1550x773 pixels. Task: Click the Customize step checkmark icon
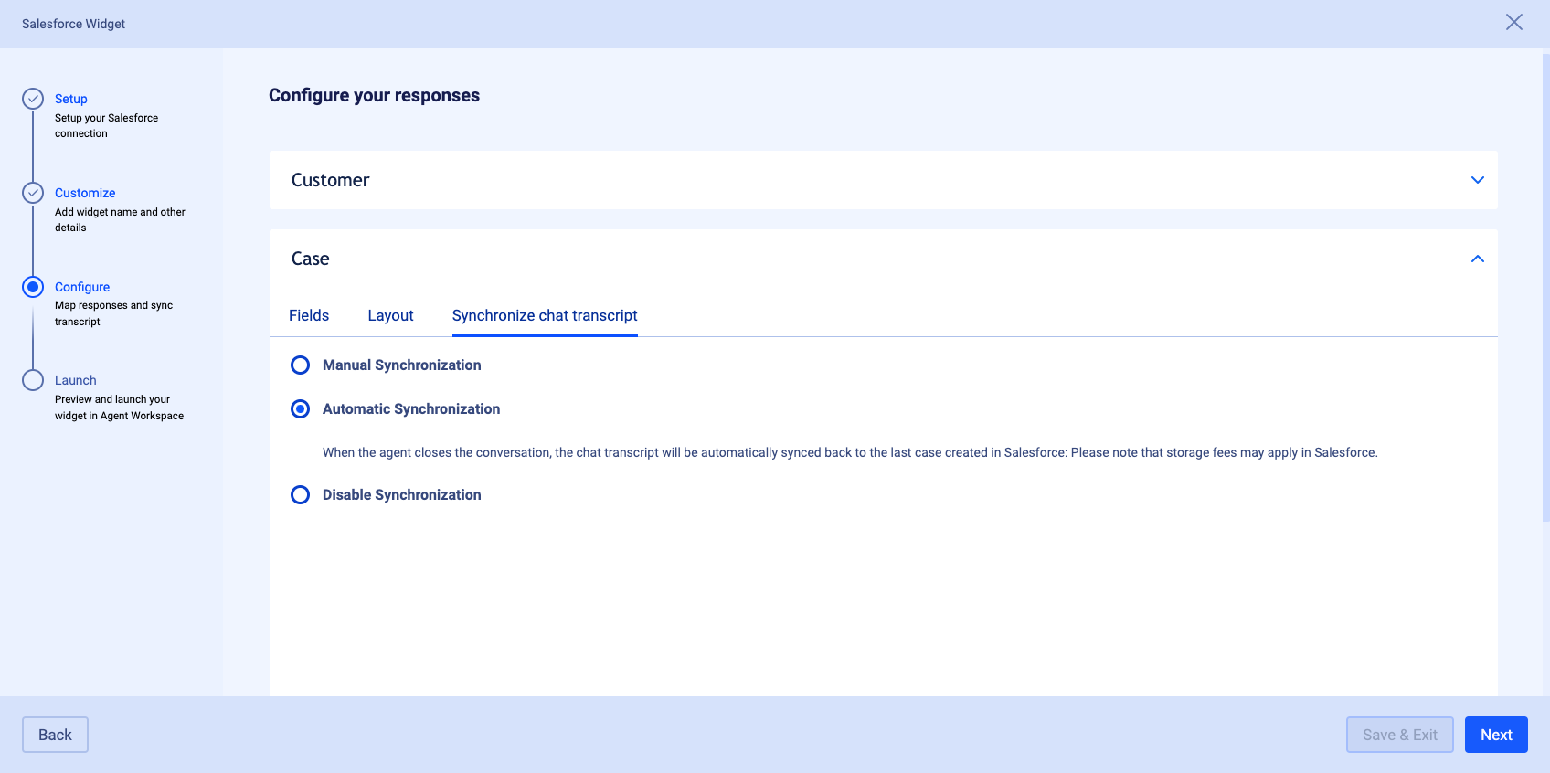(x=33, y=193)
